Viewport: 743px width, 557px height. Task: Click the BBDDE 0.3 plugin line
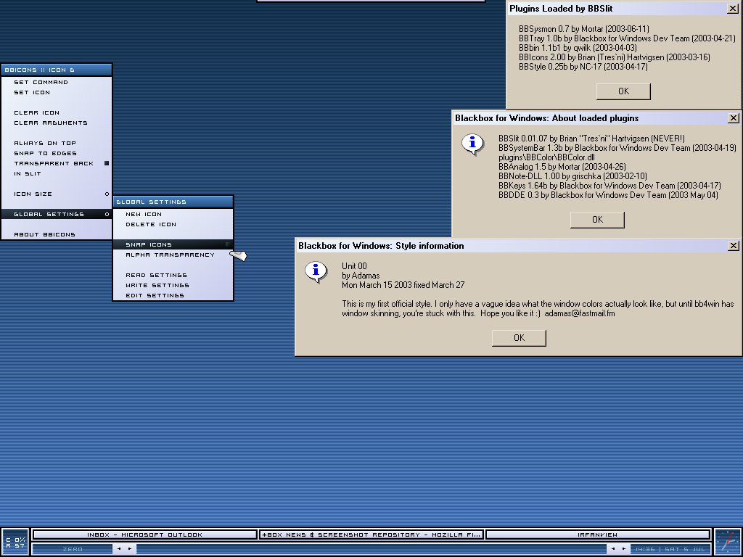tap(608, 195)
